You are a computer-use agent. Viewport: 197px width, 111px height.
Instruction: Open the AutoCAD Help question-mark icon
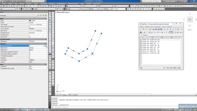click(64, 6)
